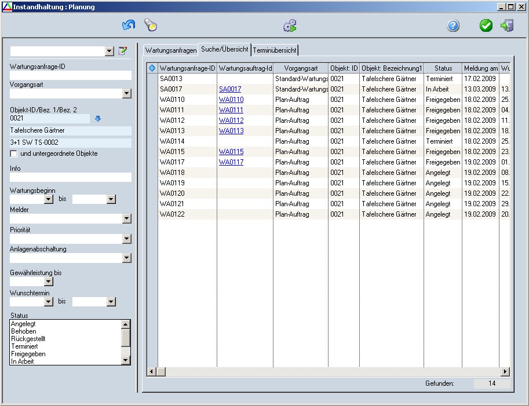
Task: Click the sort icon in table header corner
Action: click(152, 68)
